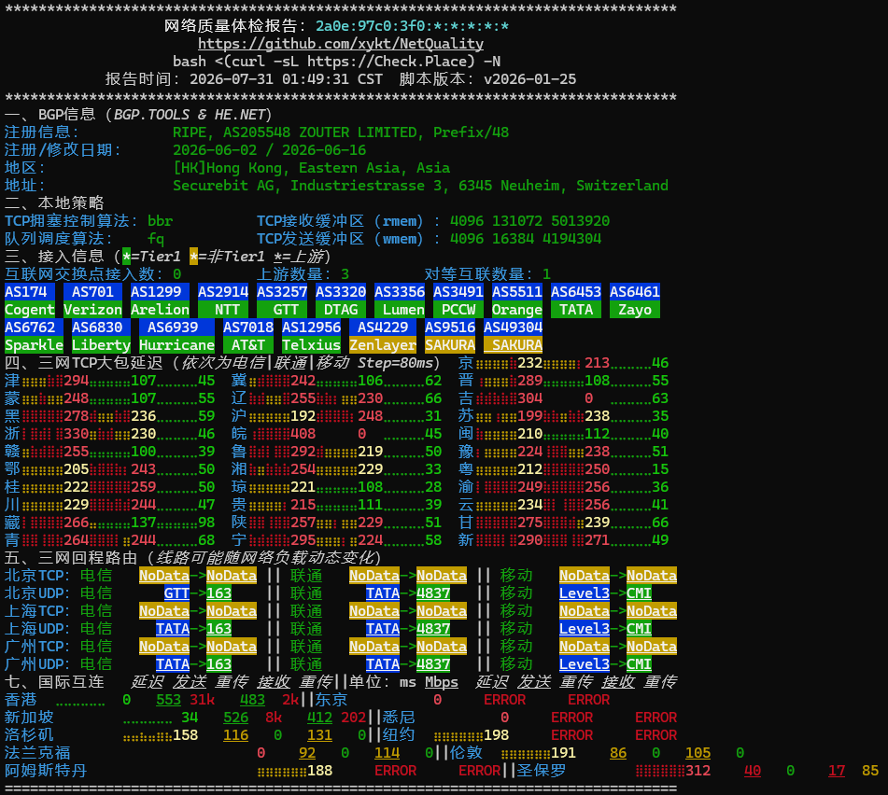Viewport: 888px width, 795px height.
Task: Click the 浙 telecom latency value 330
Action: [x=76, y=434]
